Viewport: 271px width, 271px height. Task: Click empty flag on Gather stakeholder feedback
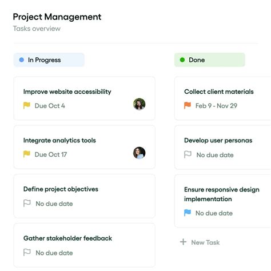click(27, 252)
